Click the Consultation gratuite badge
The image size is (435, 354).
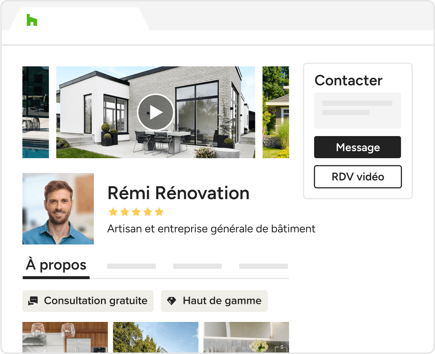tap(88, 301)
